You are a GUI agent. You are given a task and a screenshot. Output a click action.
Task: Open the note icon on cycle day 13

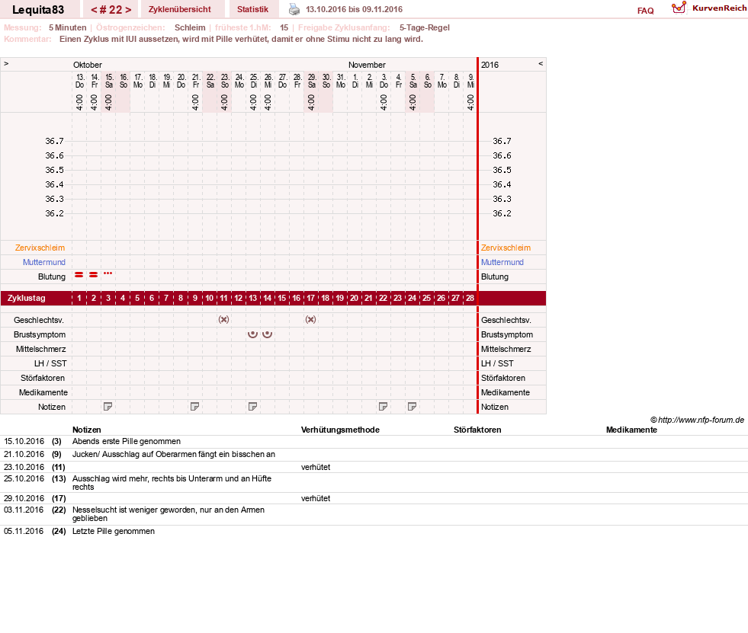pos(253,407)
